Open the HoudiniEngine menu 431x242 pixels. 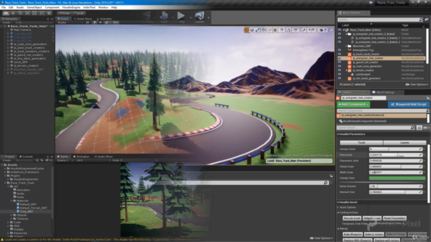point(71,7)
